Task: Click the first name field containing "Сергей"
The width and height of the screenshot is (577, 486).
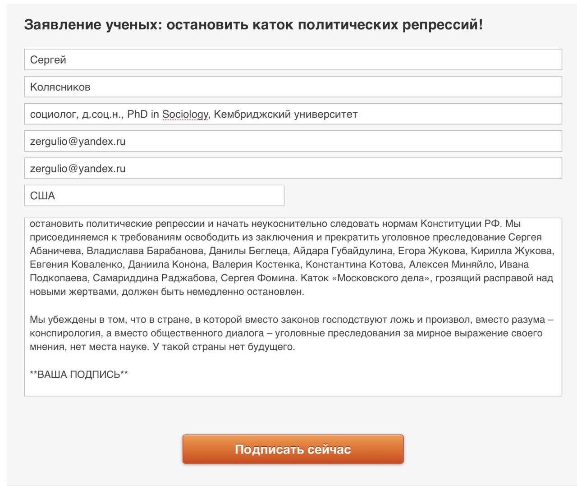Action: point(293,60)
